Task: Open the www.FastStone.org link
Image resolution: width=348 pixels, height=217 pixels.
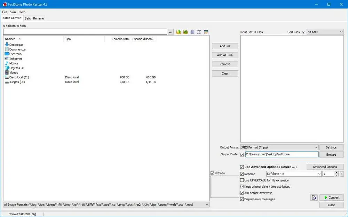Action: click(x=23, y=214)
